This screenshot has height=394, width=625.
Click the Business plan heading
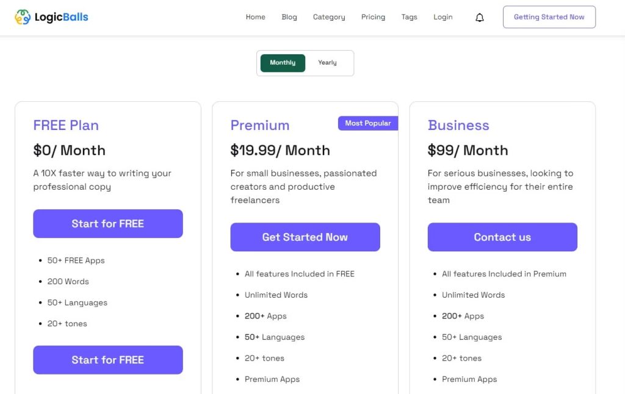[458, 126]
